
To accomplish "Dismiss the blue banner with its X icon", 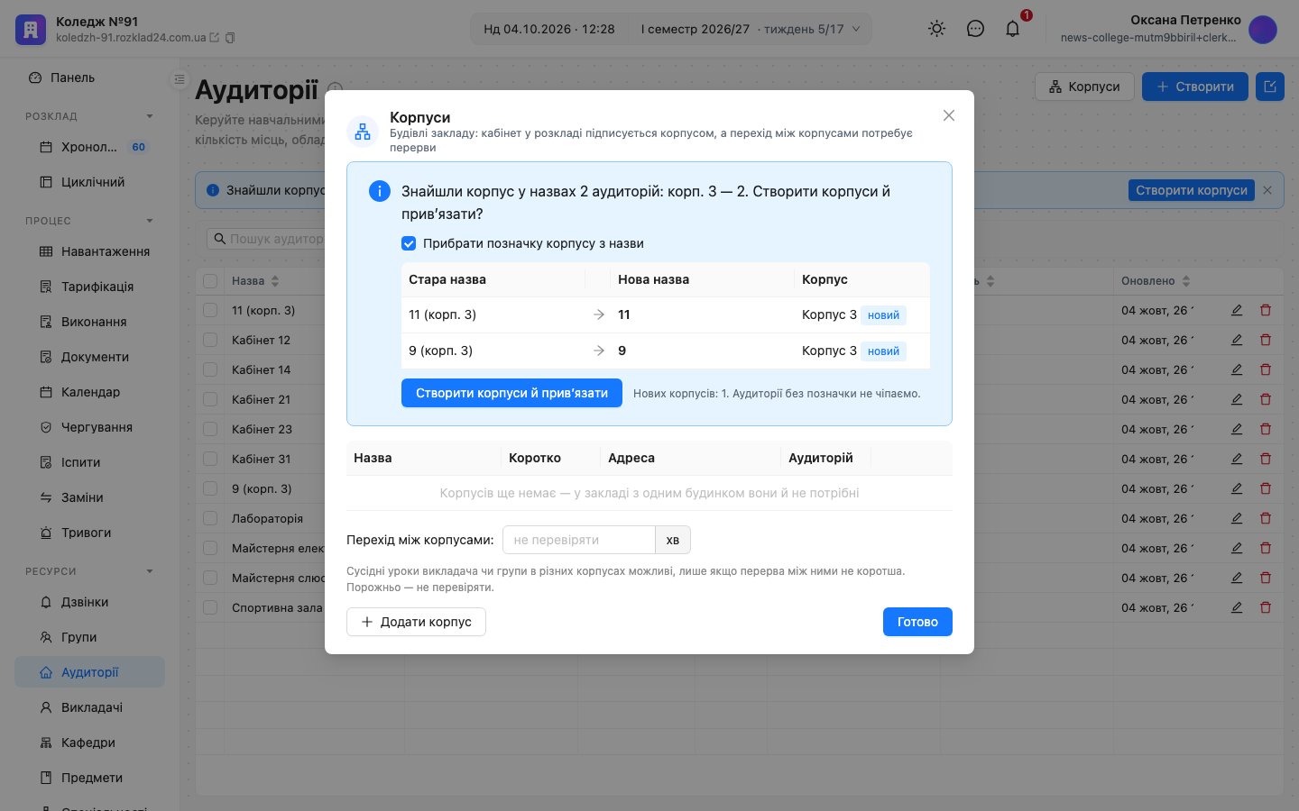I will pos(1267,190).
